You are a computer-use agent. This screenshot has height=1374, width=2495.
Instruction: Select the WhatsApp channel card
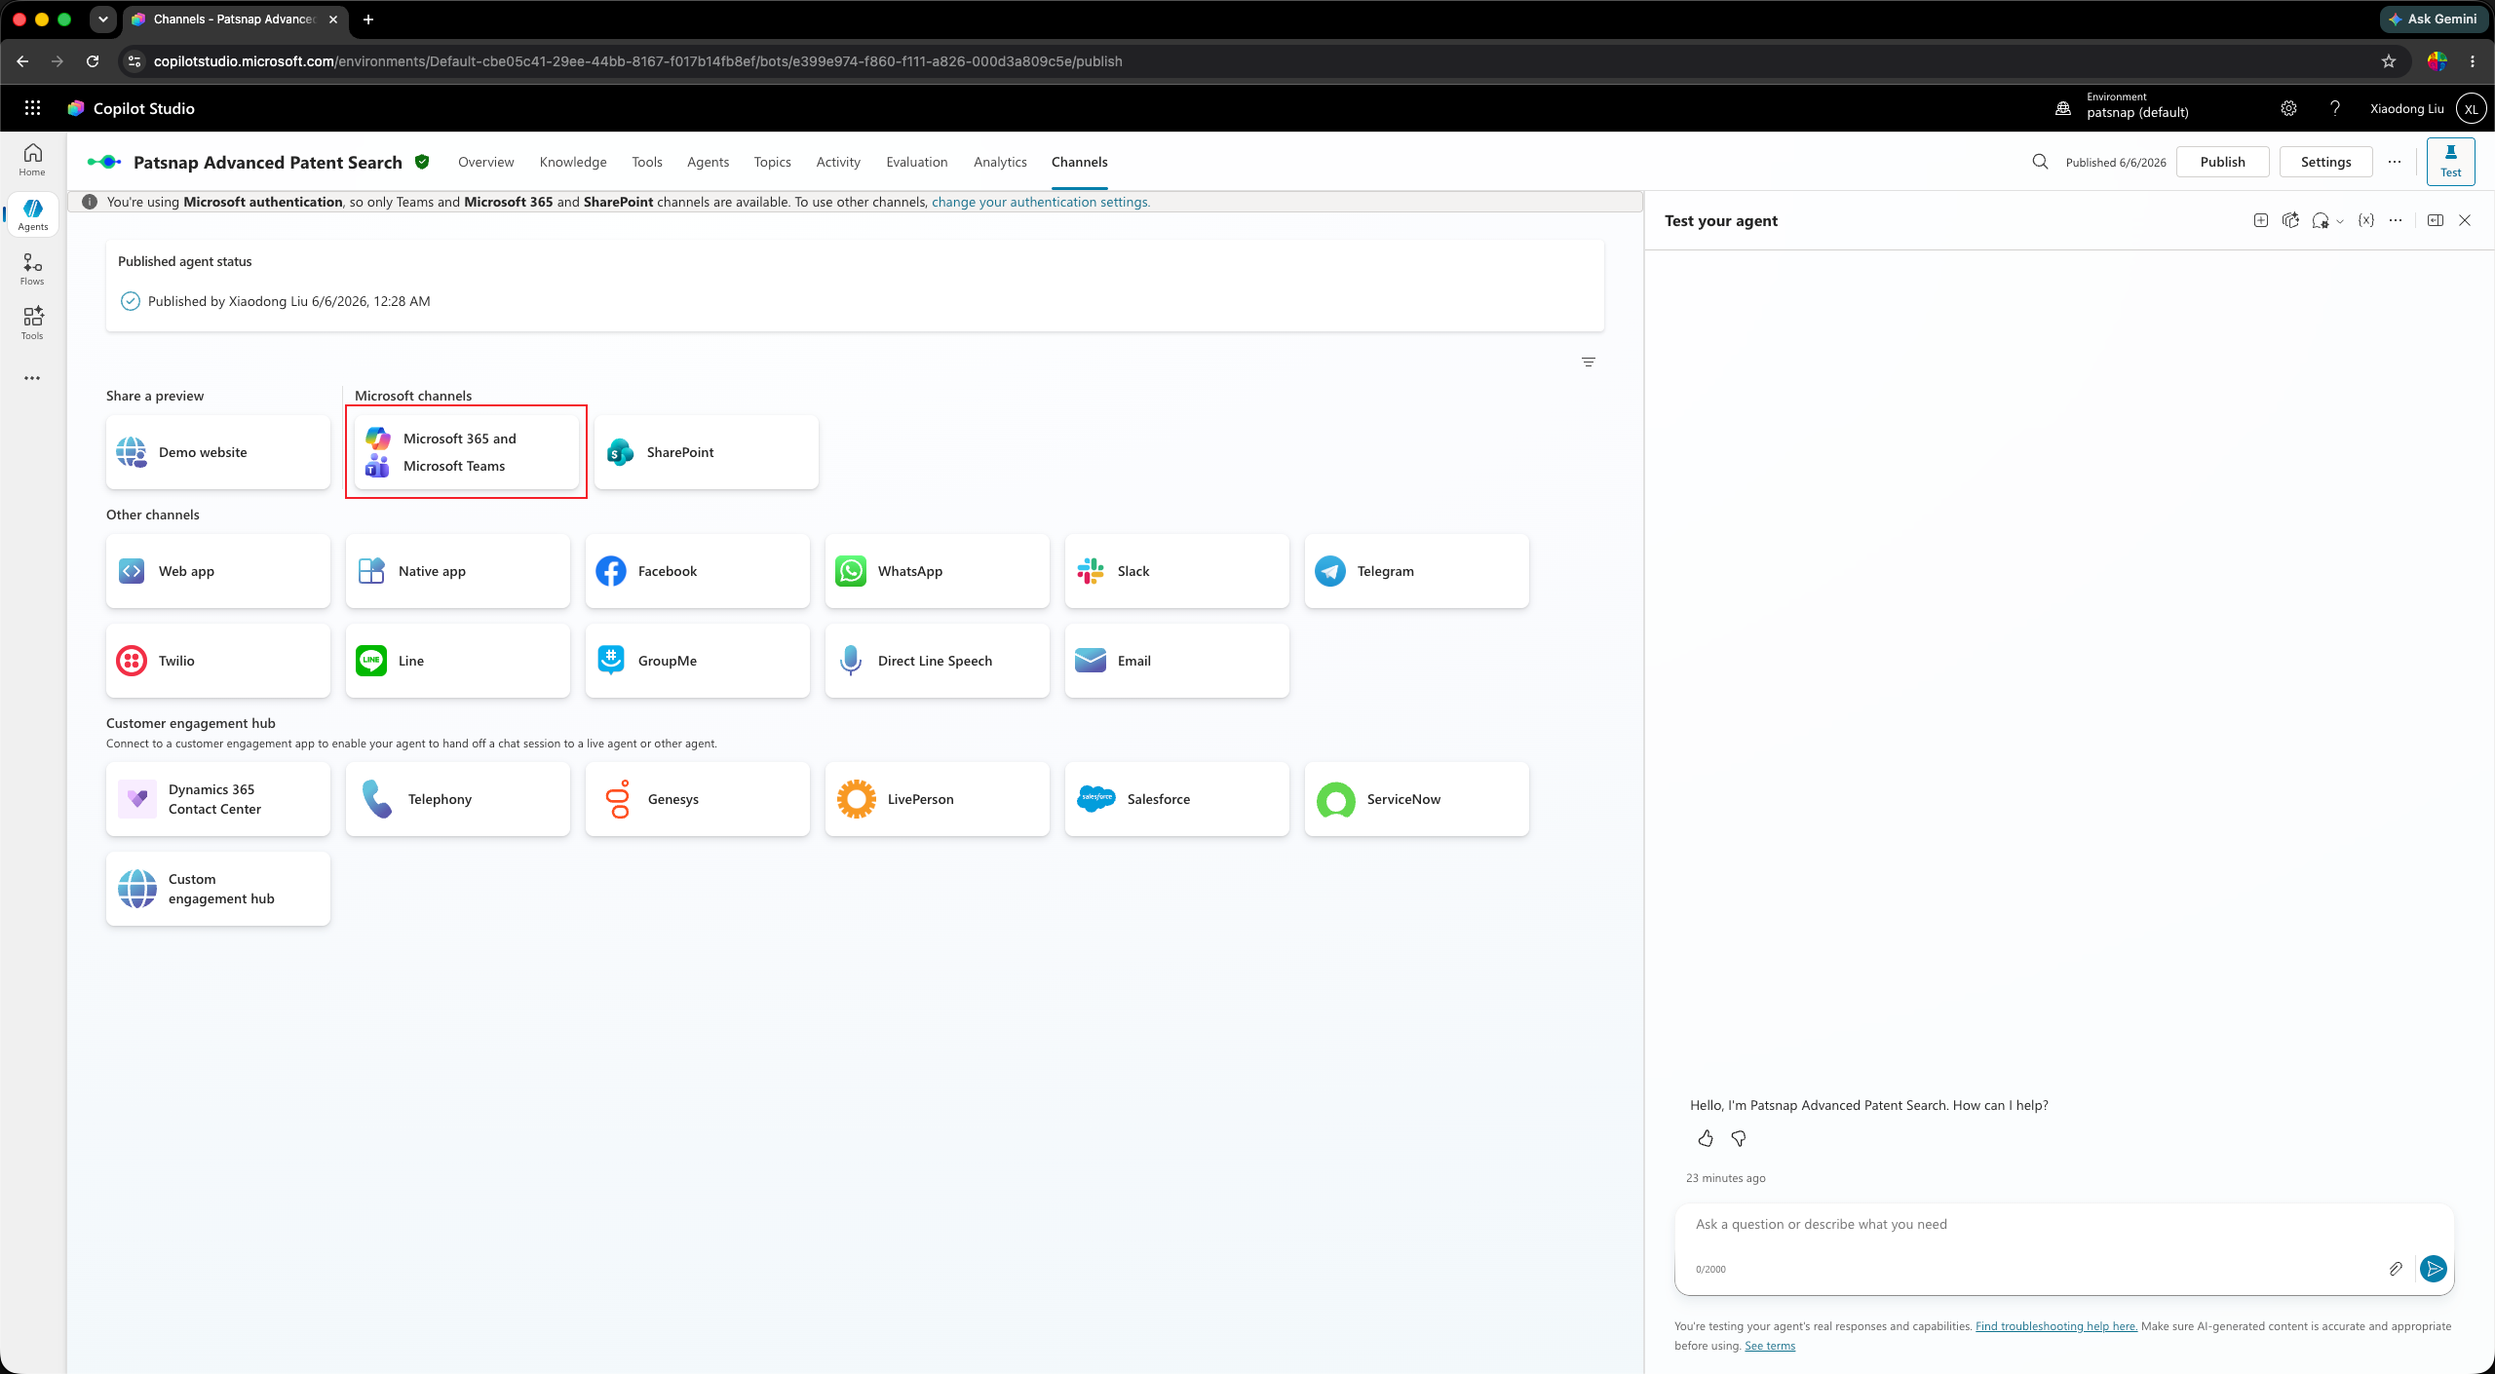pos(938,571)
